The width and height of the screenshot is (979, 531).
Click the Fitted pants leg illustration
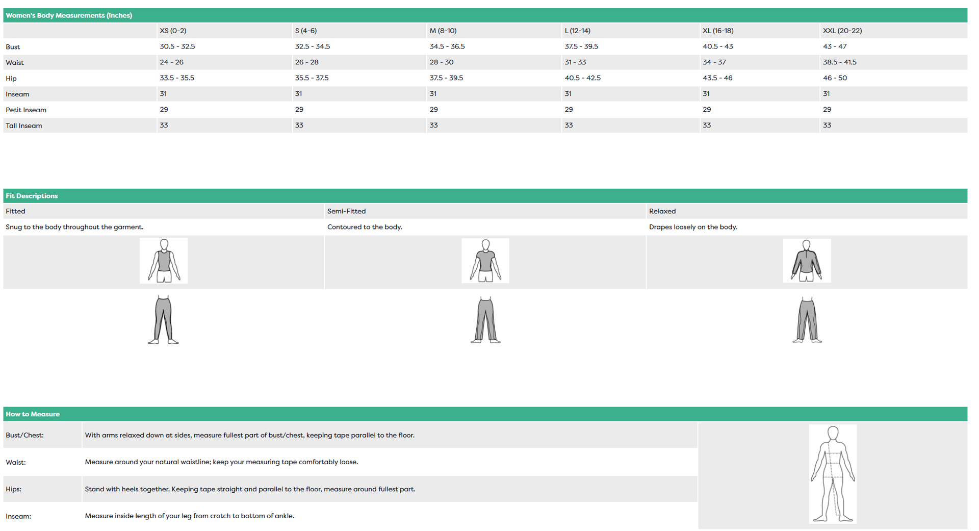pyautogui.click(x=163, y=320)
